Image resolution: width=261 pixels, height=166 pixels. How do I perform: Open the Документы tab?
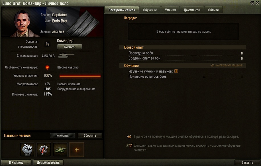(192, 10)
